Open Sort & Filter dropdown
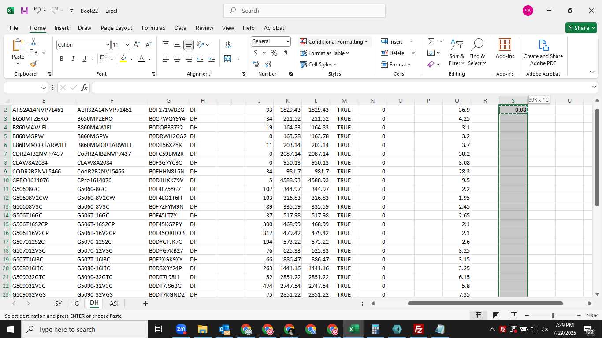The height and width of the screenshot is (338, 602). (x=457, y=52)
